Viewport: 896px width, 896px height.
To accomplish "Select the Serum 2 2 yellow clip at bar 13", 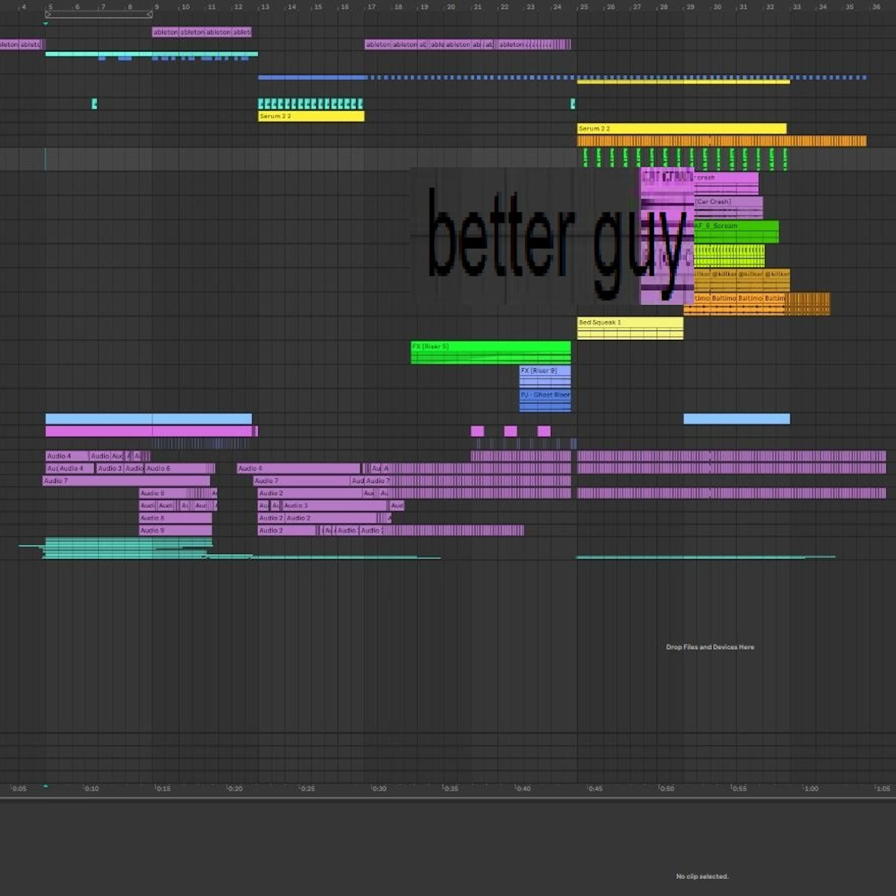I will pos(310,117).
